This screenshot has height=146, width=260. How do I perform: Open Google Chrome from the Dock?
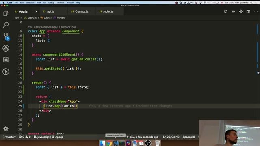point(109,143)
